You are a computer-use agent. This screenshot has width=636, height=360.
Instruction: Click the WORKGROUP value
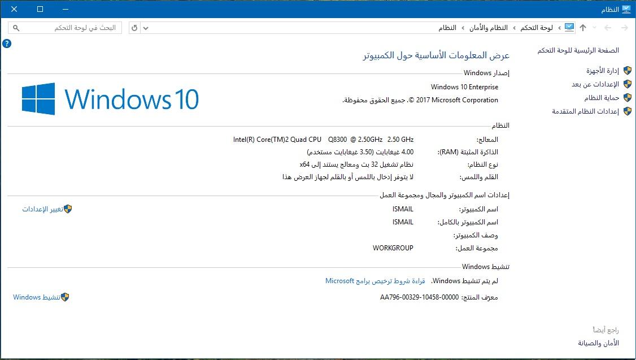point(393,248)
